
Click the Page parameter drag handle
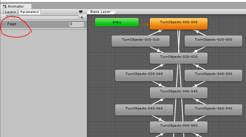(x=4, y=24)
